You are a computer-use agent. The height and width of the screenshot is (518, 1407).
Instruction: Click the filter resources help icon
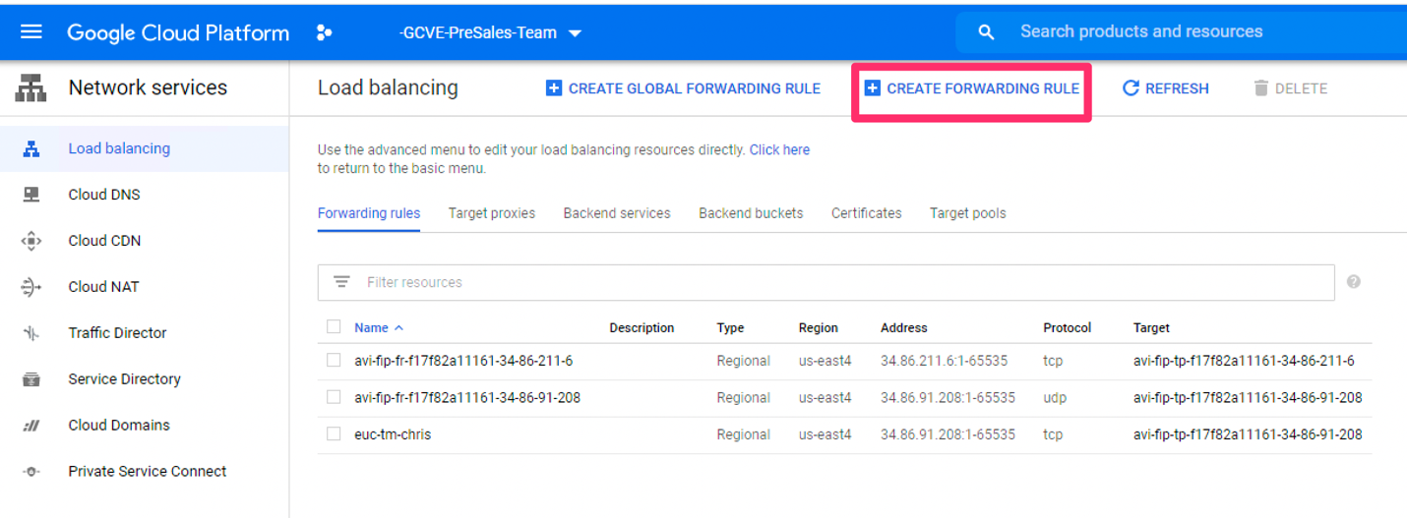1354,282
